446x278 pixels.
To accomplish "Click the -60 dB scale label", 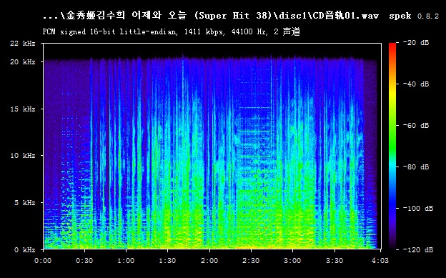I will pyautogui.click(x=416, y=126).
